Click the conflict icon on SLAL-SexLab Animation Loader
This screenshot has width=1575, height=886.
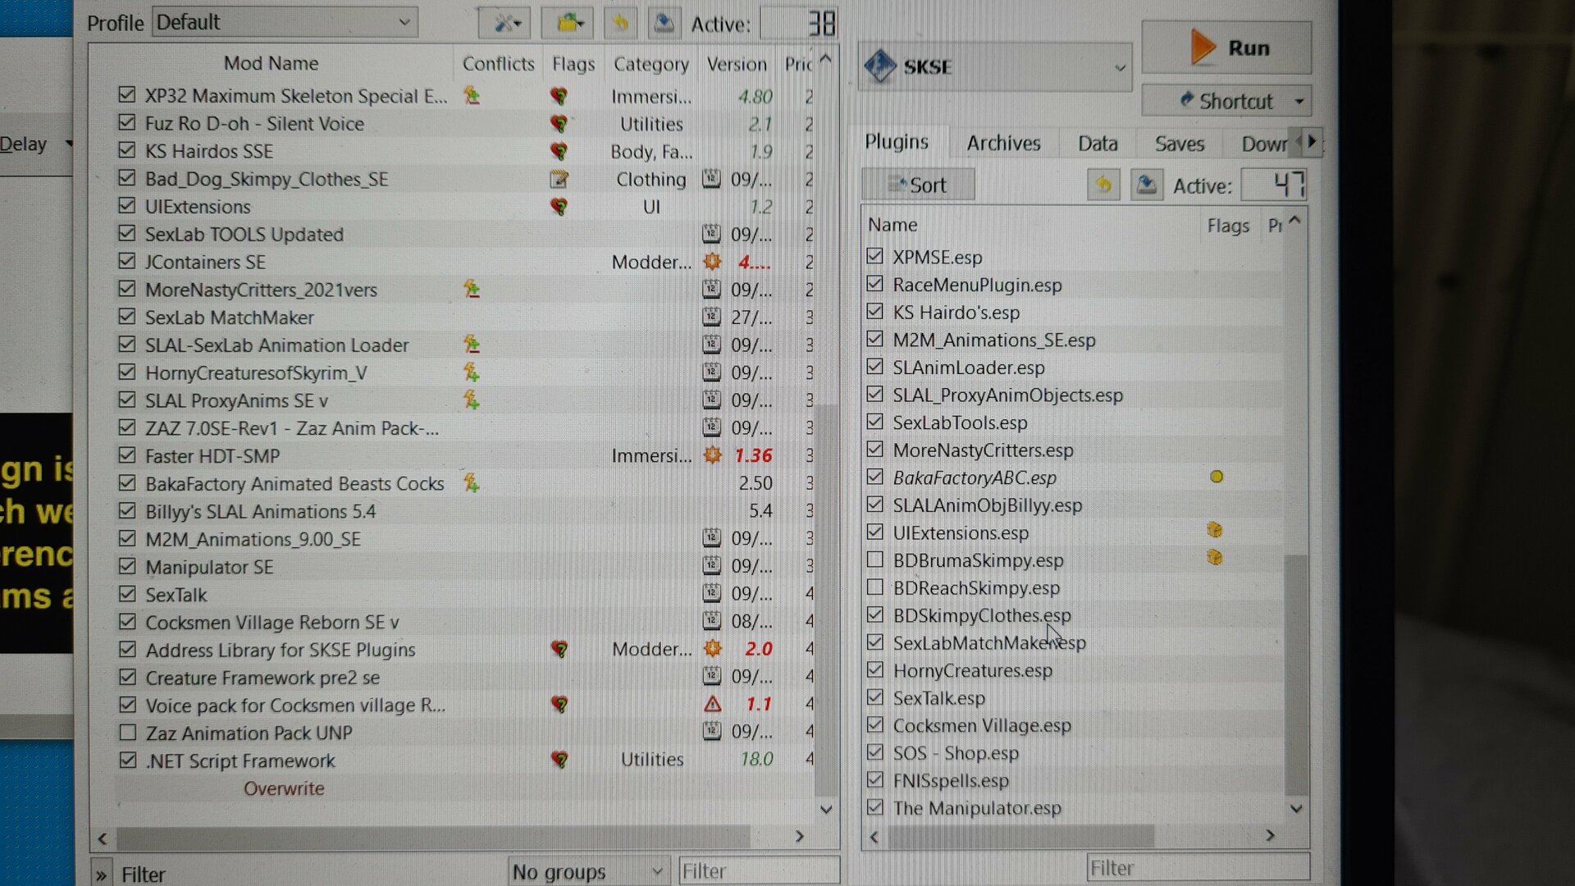point(472,345)
